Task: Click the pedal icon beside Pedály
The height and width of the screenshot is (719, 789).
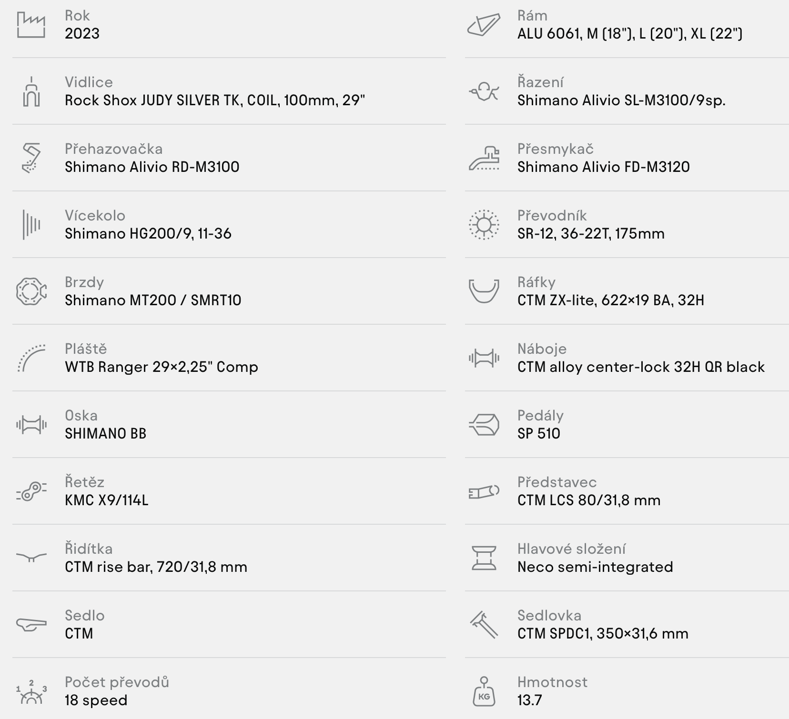Action: coord(484,425)
